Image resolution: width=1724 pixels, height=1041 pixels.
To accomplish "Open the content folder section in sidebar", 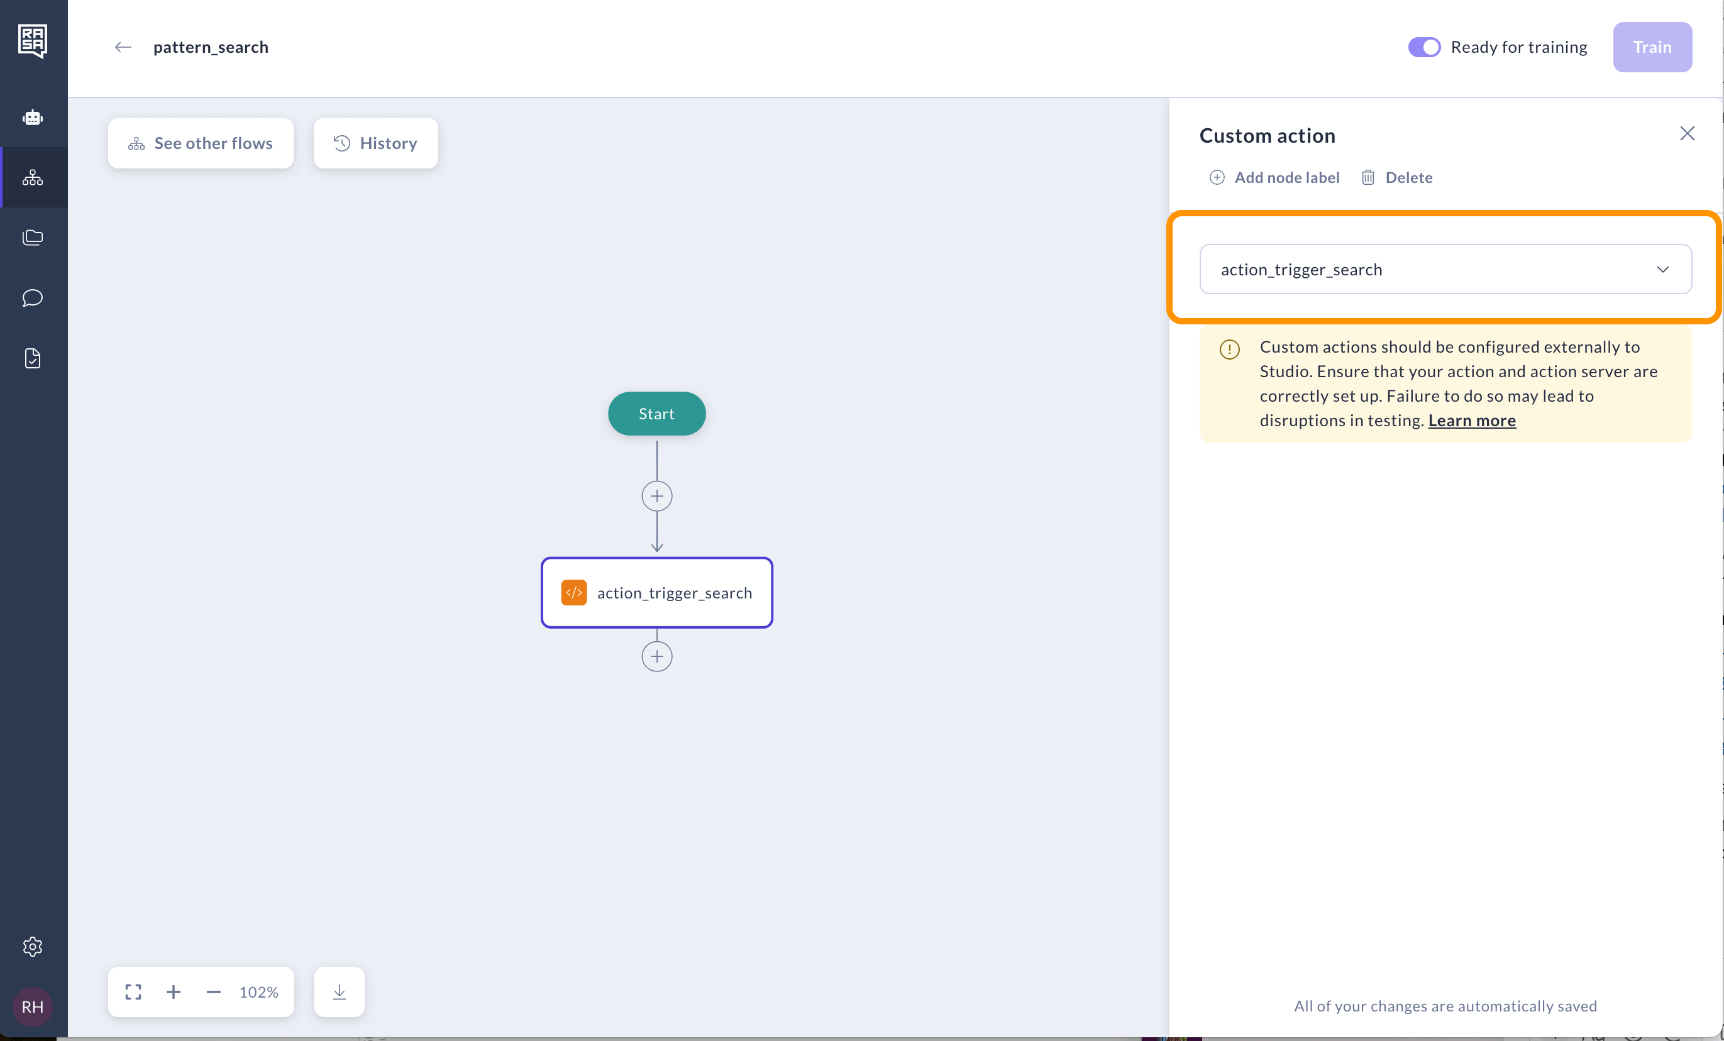I will point(33,237).
